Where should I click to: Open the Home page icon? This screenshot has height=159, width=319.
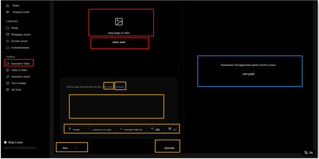(8, 6)
